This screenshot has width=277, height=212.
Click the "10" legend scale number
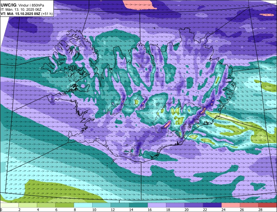pyautogui.click(x=94, y=210)
